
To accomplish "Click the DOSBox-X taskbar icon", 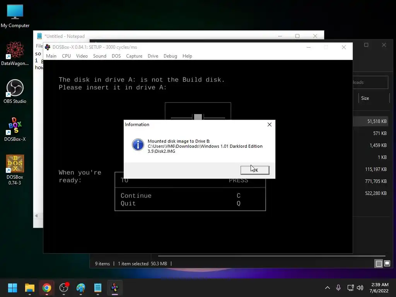I will (x=115, y=288).
